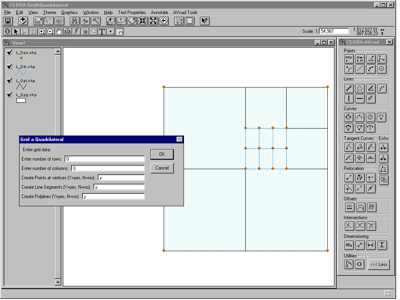Click the arc tool under Curves
The width and height of the screenshot is (400, 300).
(x=359, y=117)
